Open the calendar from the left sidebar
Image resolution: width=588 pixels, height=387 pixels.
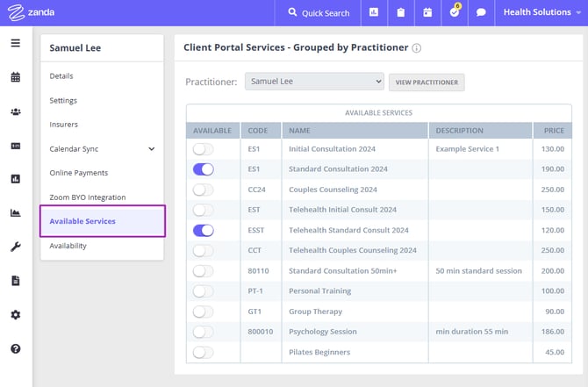click(x=15, y=77)
